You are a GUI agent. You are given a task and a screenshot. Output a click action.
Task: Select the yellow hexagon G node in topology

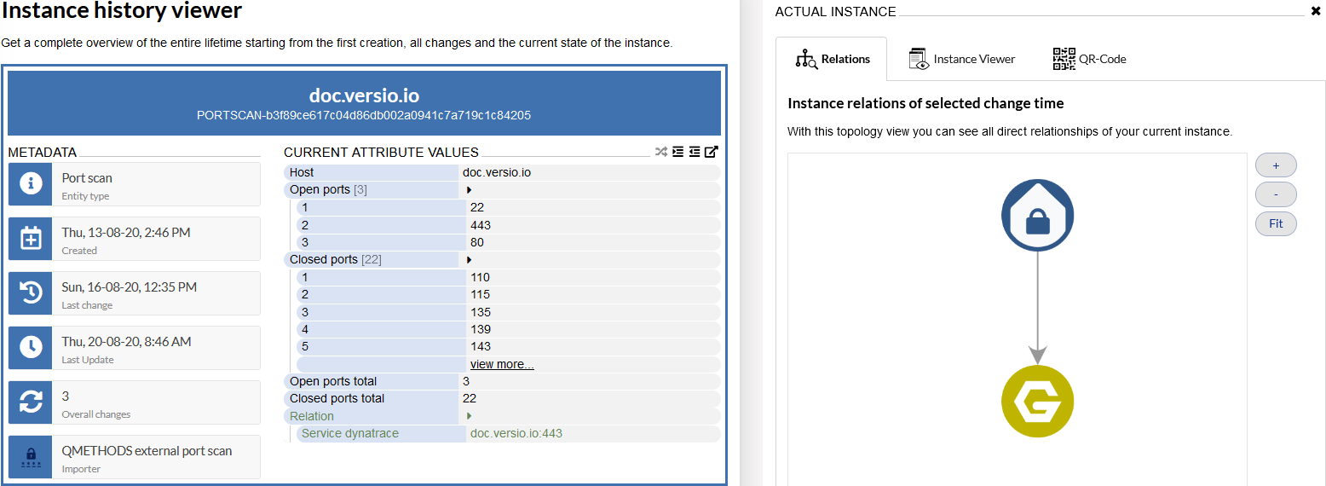[1037, 402]
